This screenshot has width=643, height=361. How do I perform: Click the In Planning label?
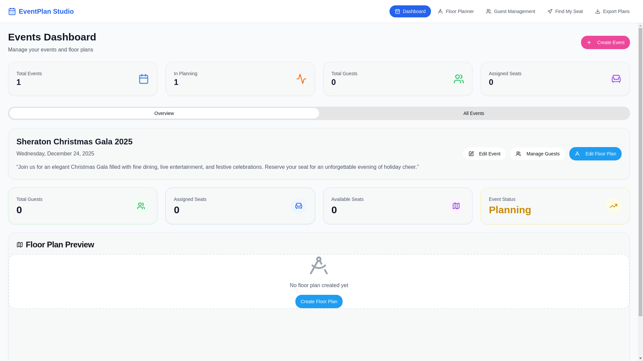(186, 74)
